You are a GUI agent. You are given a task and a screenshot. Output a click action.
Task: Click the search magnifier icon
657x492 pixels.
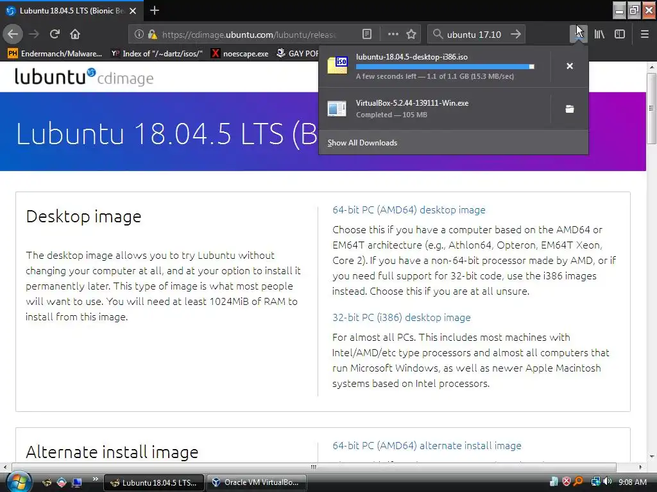[x=438, y=35]
